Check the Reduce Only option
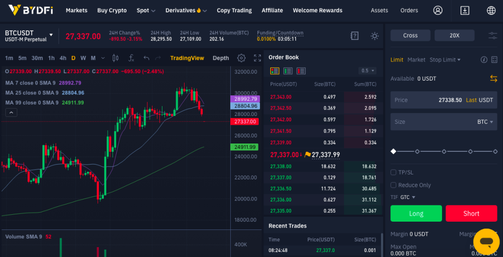 393,185
